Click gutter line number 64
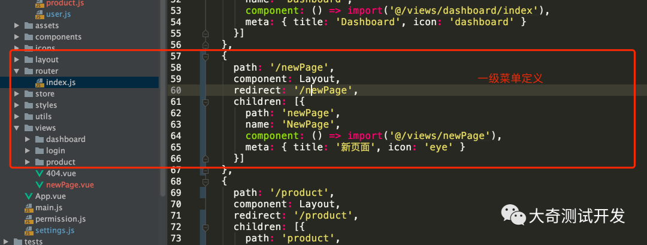 coord(176,136)
